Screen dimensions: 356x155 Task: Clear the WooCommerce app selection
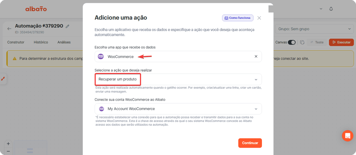pos(256,56)
